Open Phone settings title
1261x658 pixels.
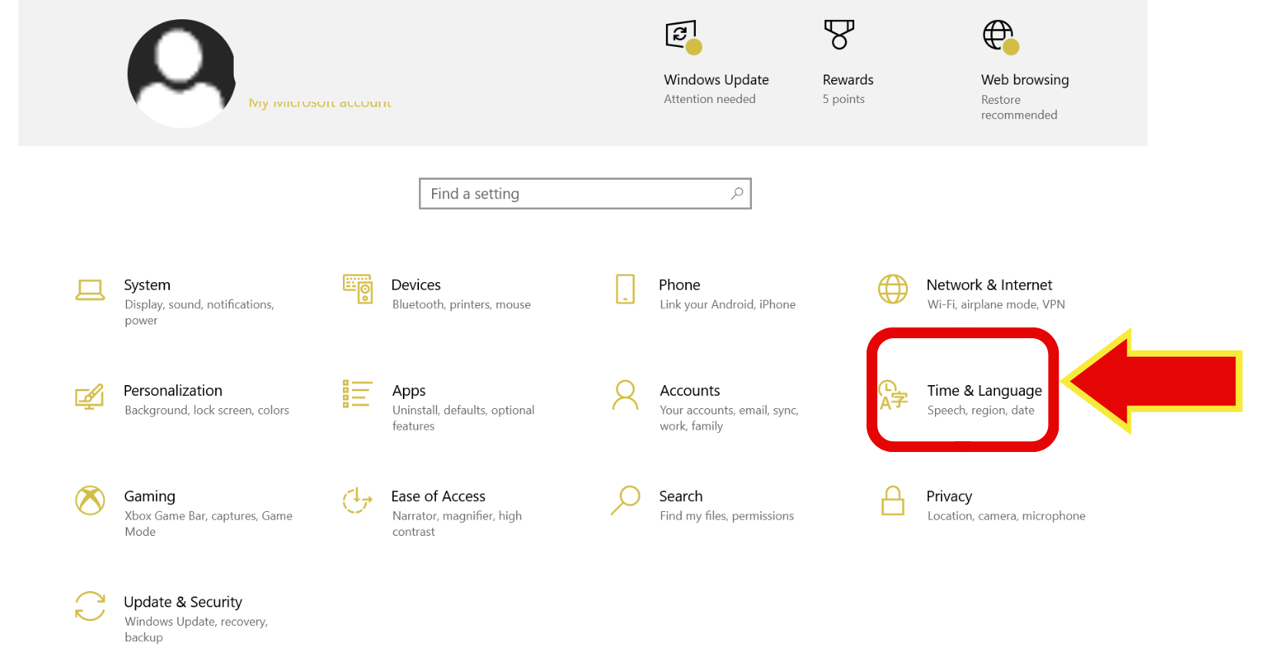[x=680, y=285]
